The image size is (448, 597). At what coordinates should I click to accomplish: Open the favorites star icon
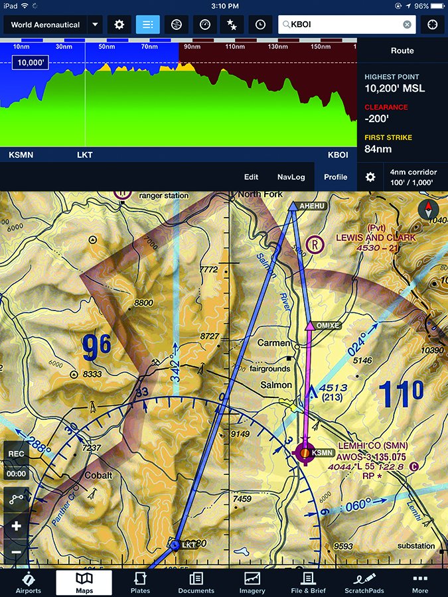232,25
